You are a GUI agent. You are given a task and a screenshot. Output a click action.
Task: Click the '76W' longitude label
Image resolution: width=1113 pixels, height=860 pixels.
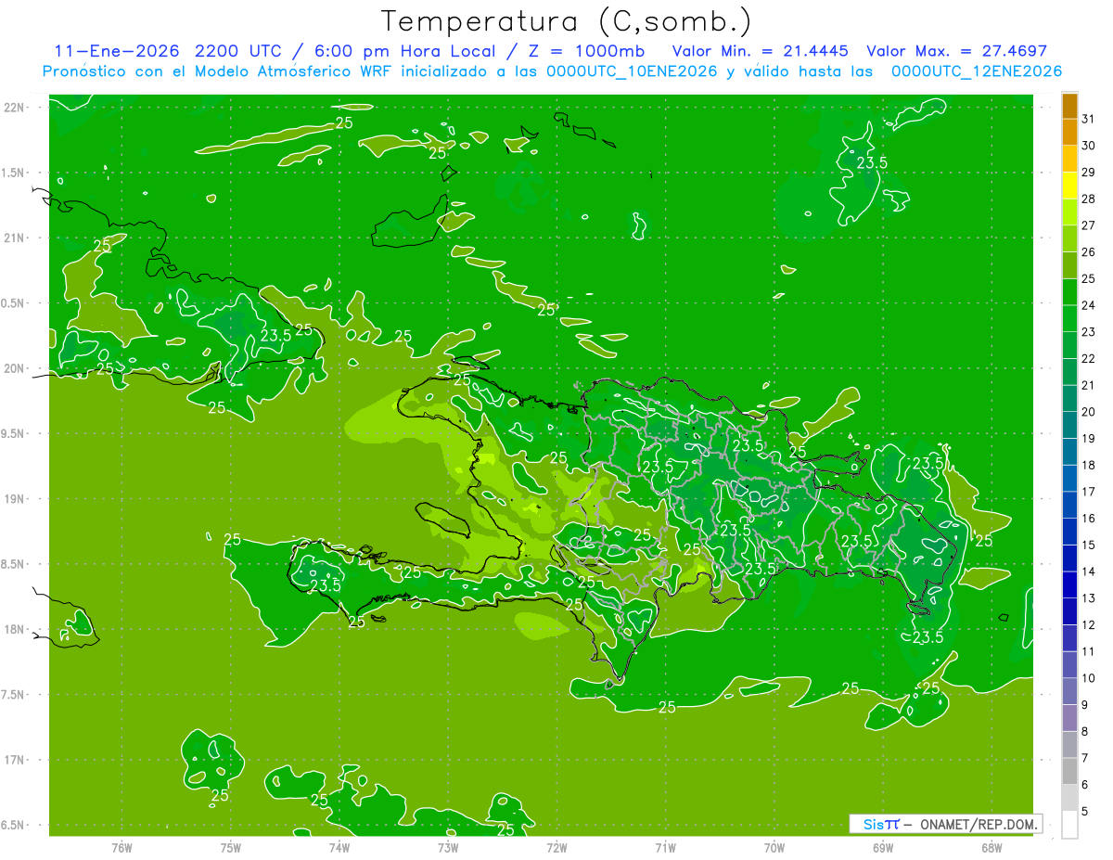coord(122,849)
